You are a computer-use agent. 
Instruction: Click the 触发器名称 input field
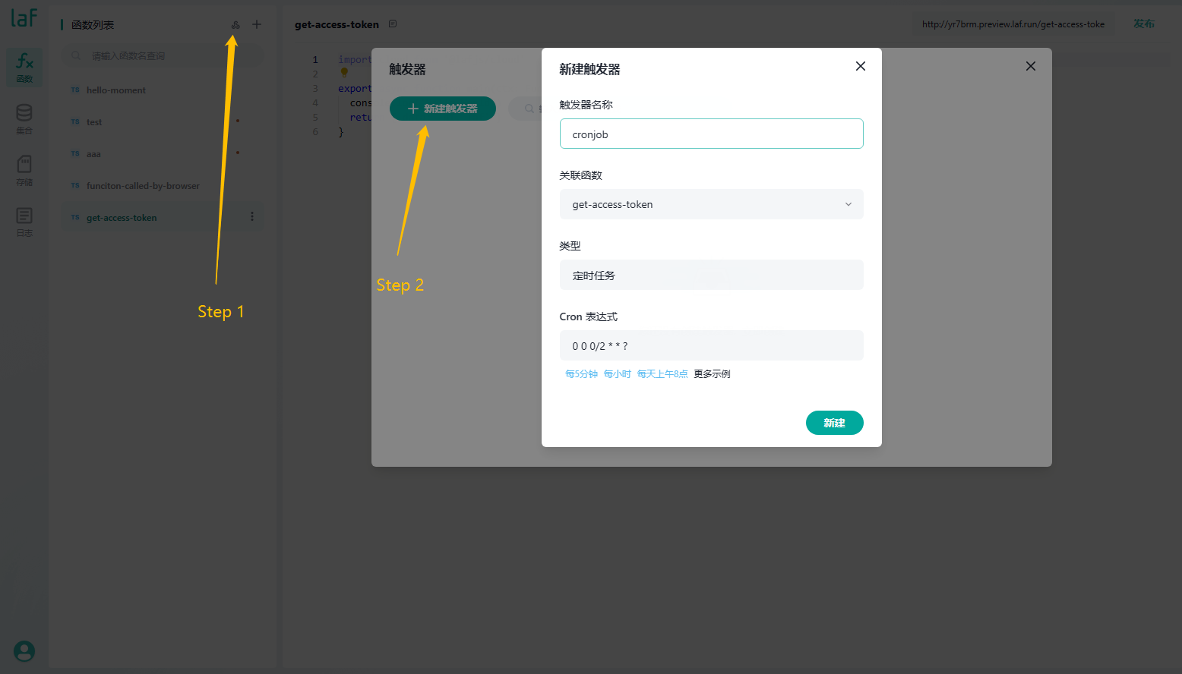711,134
